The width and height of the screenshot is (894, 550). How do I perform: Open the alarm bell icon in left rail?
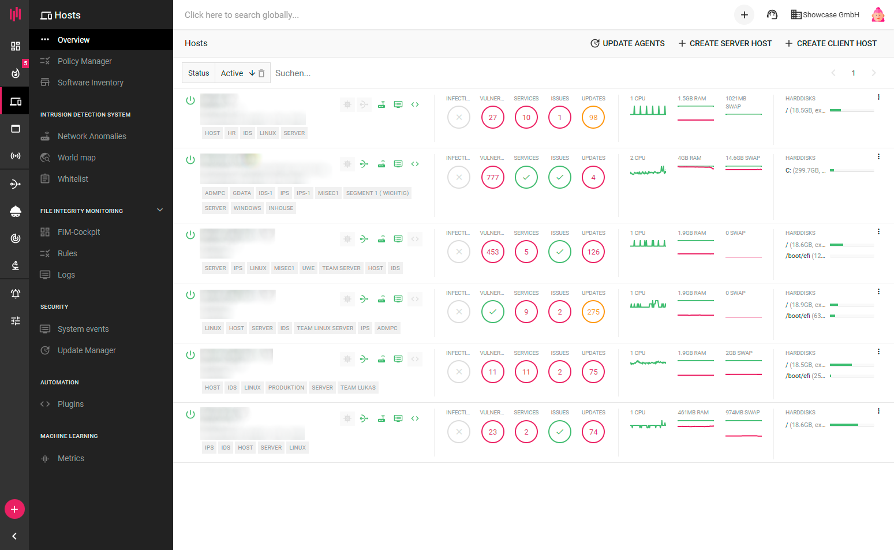click(x=16, y=294)
